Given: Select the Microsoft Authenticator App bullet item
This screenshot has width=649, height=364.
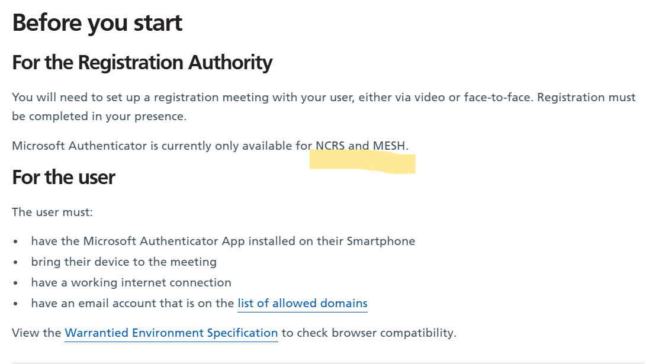Looking at the screenshot, I should tap(223, 241).
